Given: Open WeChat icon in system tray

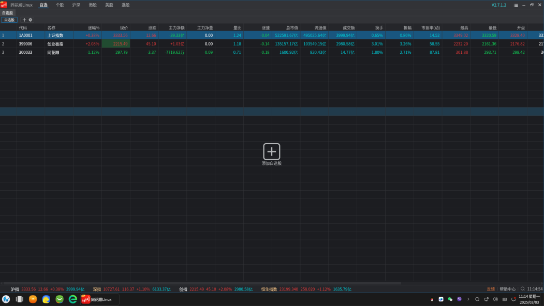Looking at the screenshot, I should (x=450, y=299).
